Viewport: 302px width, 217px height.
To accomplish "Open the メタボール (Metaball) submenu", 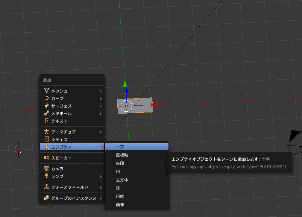I will pyautogui.click(x=72, y=114).
